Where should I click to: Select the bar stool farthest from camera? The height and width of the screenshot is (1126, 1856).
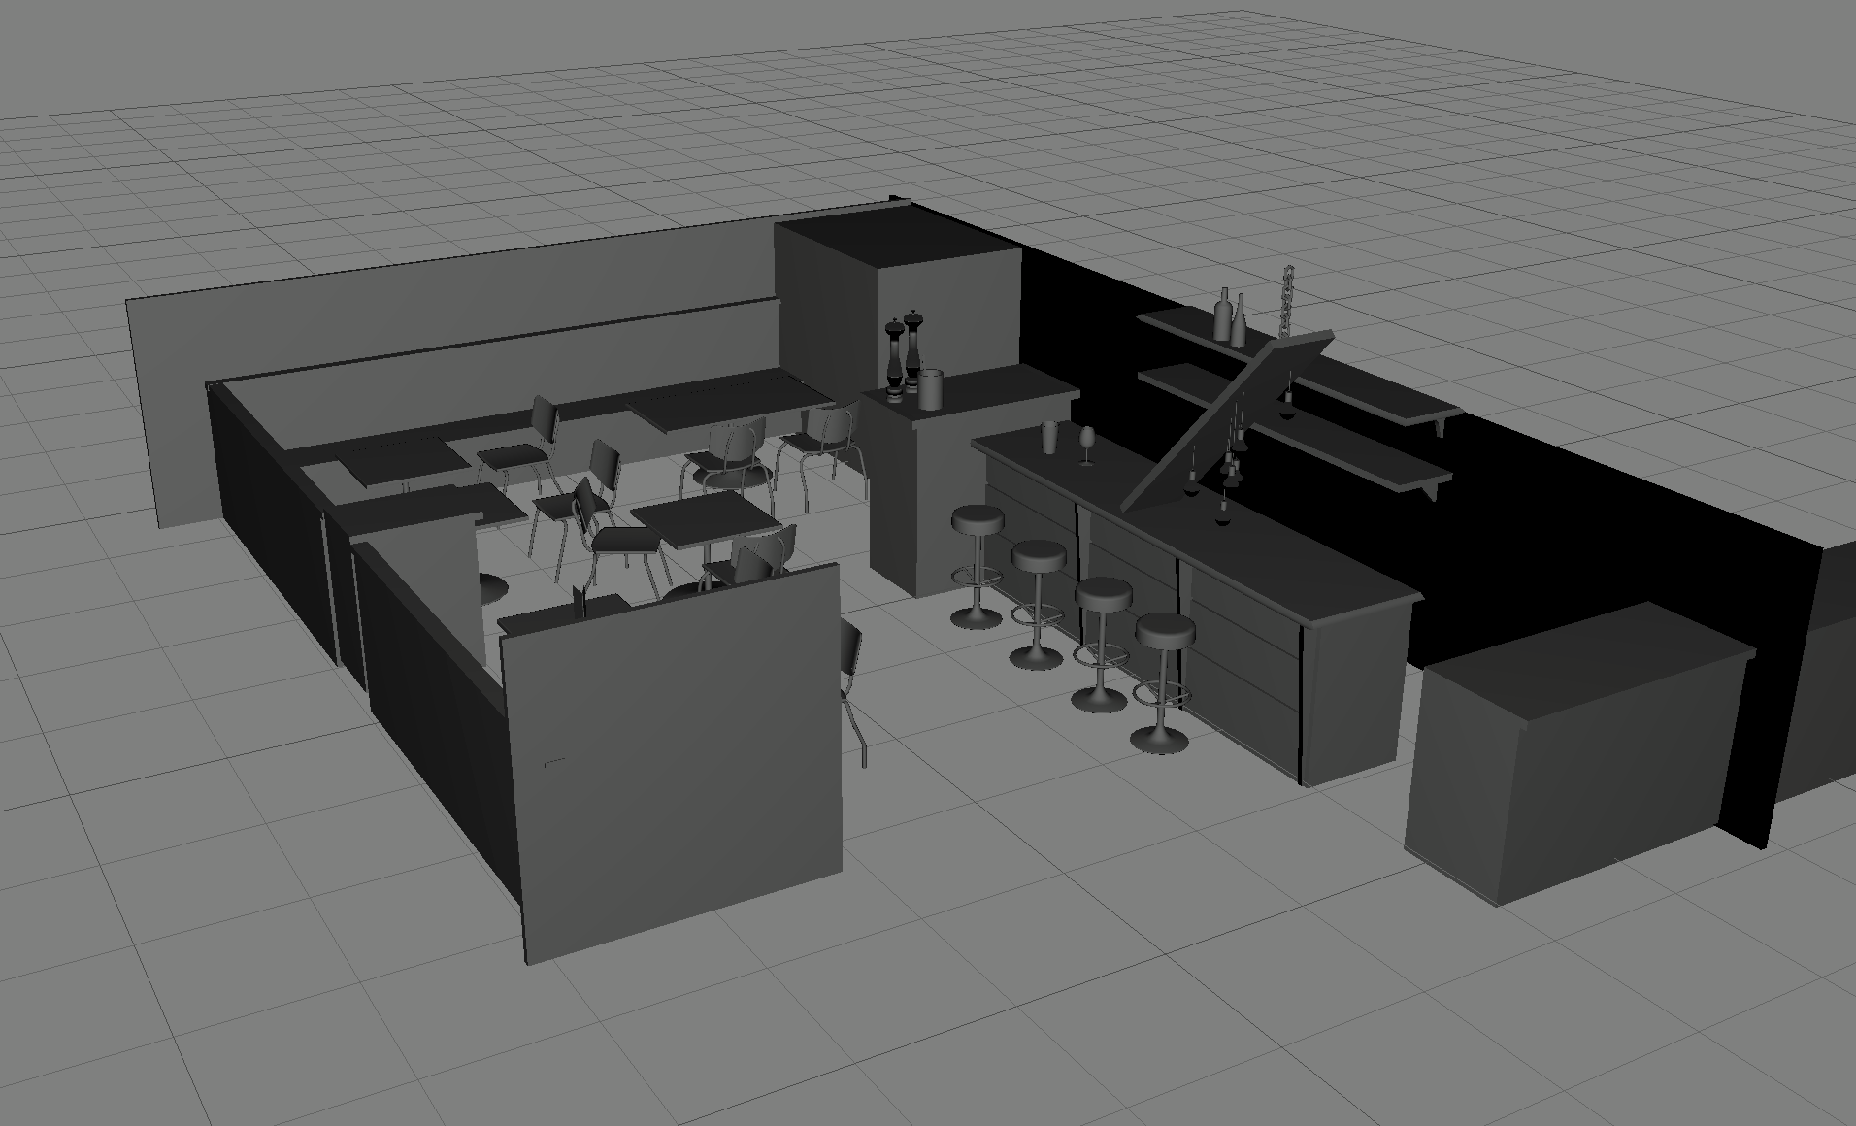978,523
